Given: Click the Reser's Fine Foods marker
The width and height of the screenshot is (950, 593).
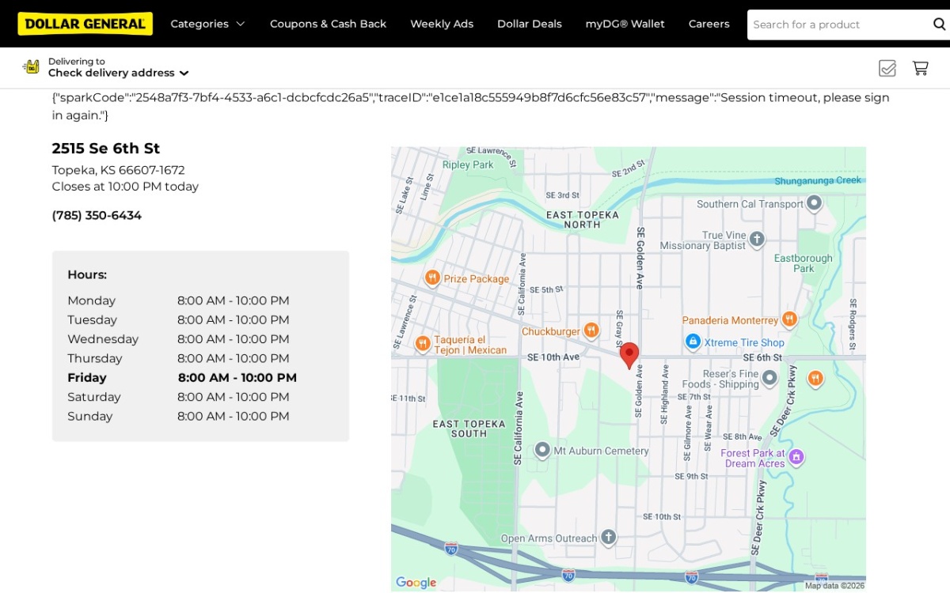Looking at the screenshot, I should coord(769,378).
